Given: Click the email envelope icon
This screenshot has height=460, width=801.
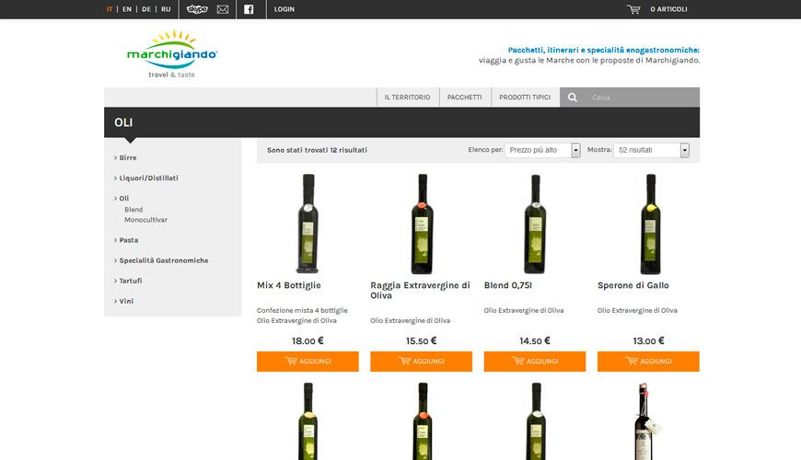Looking at the screenshot, I should click(223, 9).
